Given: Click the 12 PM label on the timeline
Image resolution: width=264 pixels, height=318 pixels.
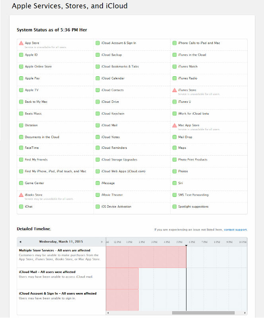Looking at the screenshot, I should [117, 242].
